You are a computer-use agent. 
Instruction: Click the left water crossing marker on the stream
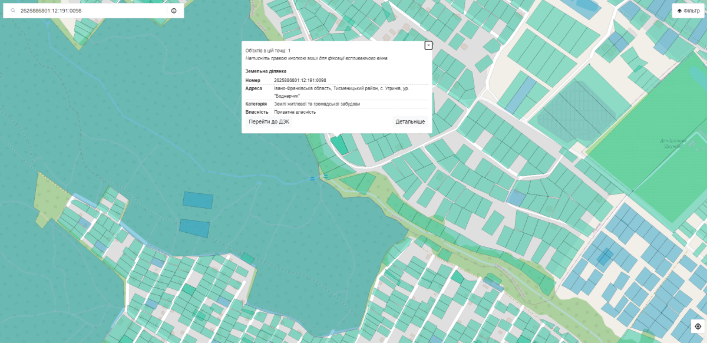[x=312, y=178]
